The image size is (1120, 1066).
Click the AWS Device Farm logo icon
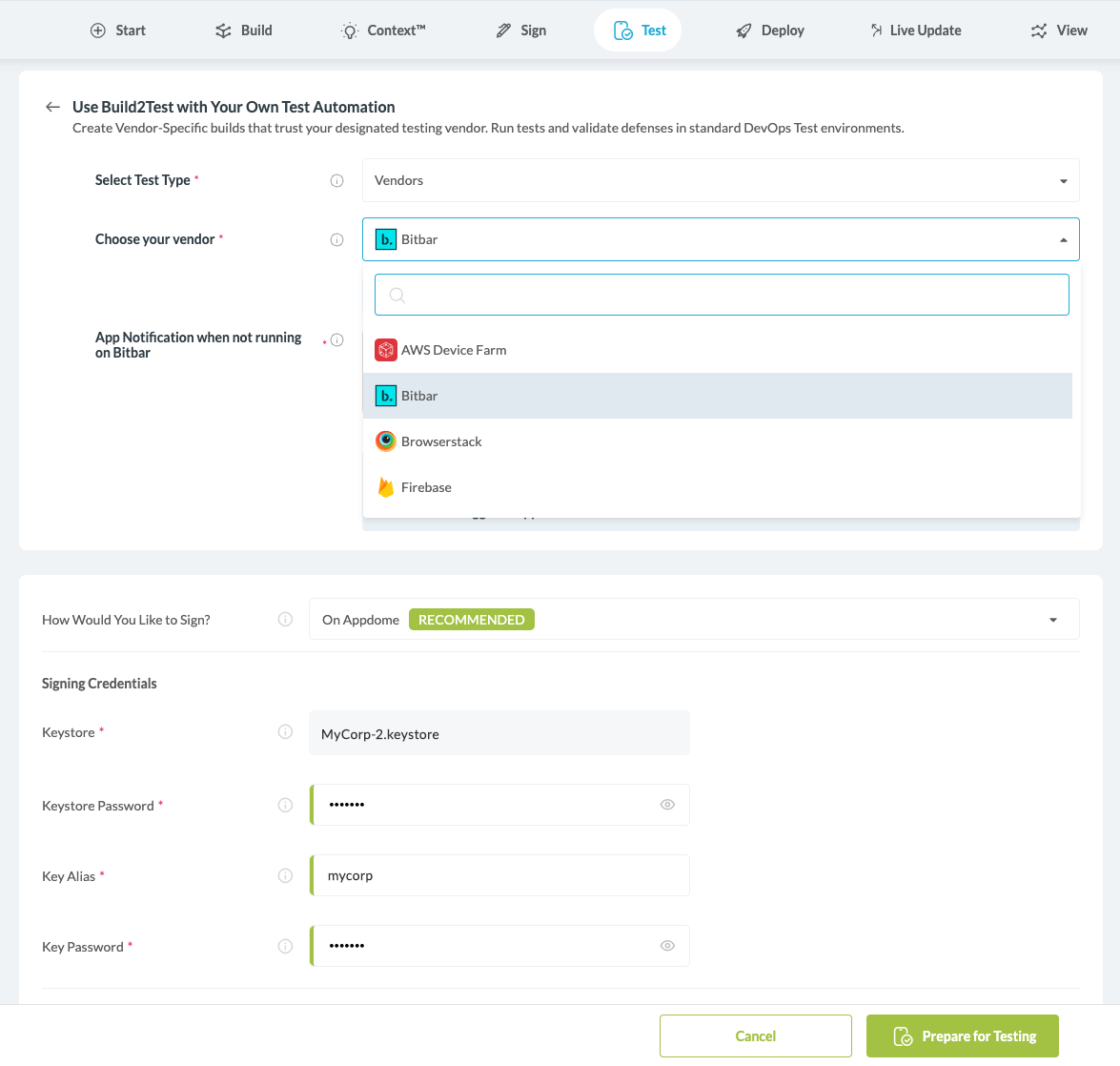[386, 350]
